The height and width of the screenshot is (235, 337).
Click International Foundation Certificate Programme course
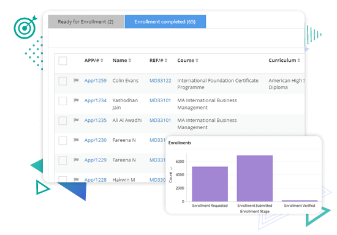click(x=218, y=84)
